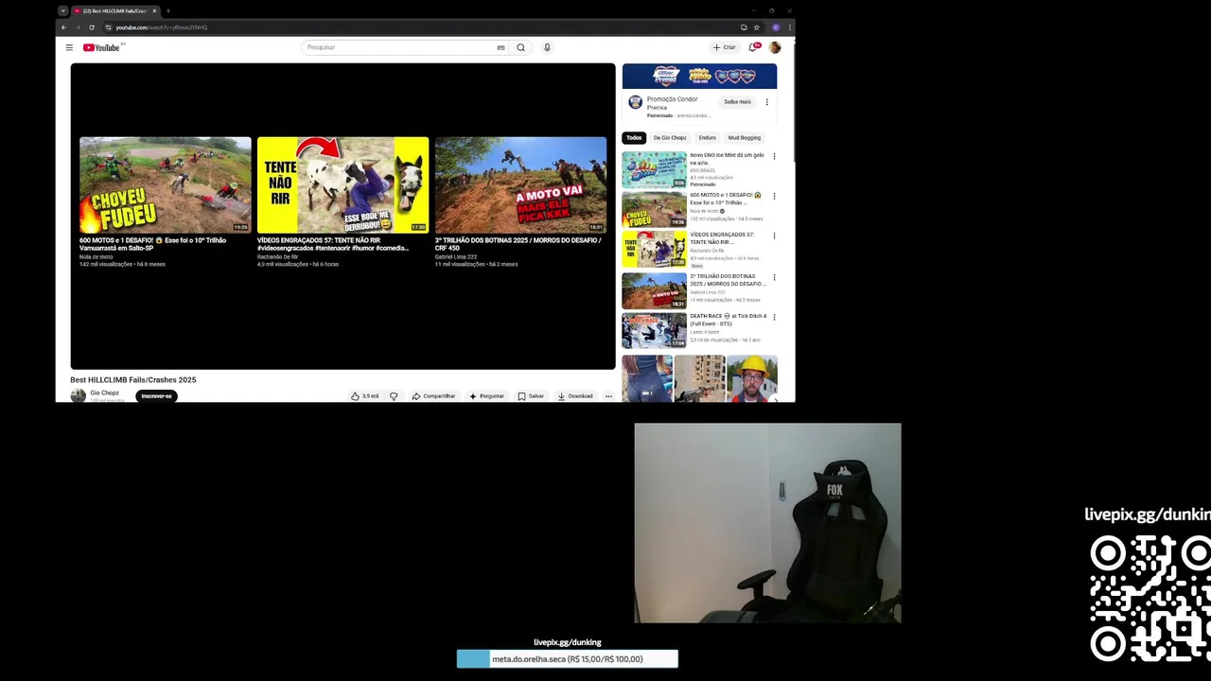The height and width of the screenshot is (681, 1211).
Task: Open the browser tab search dropdown
Action: [x=63, y=11]
